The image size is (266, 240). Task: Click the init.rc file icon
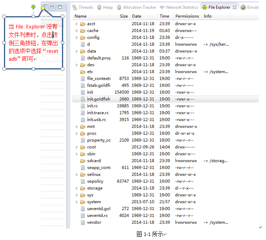[x=83, y=106]
